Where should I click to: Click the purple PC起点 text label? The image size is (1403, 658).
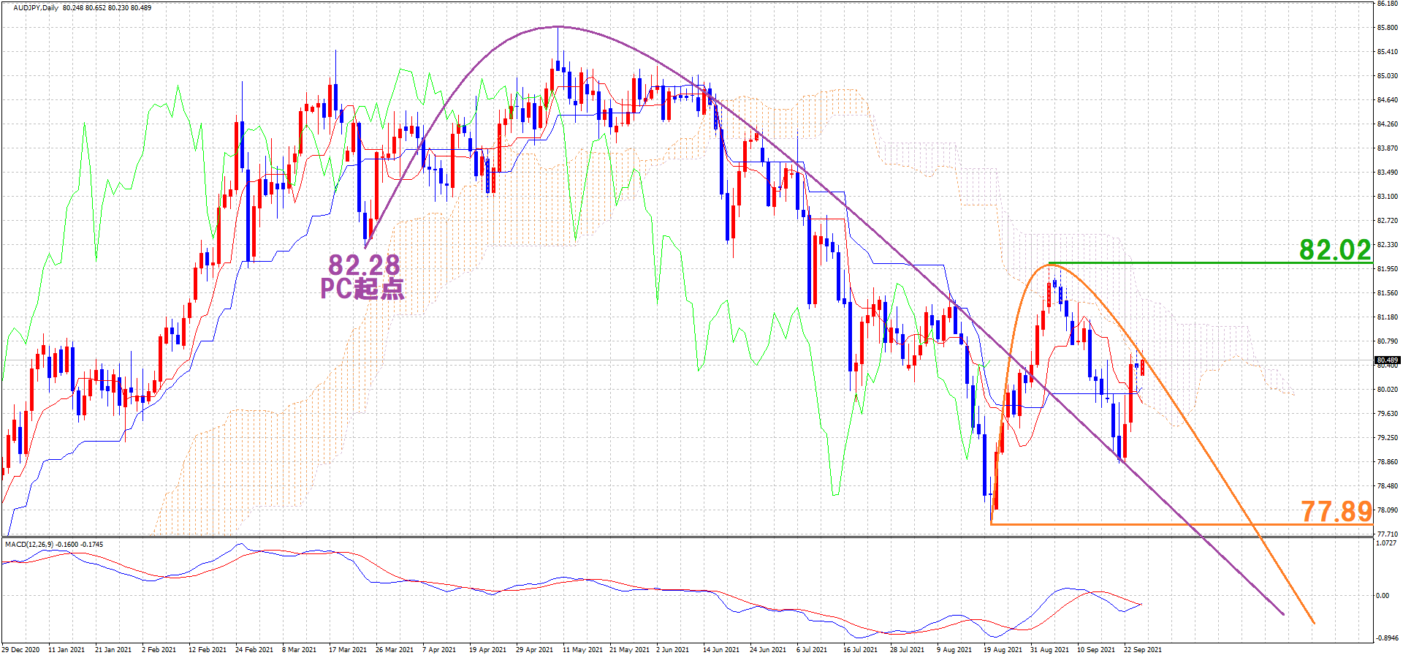(x=362, y=289)
